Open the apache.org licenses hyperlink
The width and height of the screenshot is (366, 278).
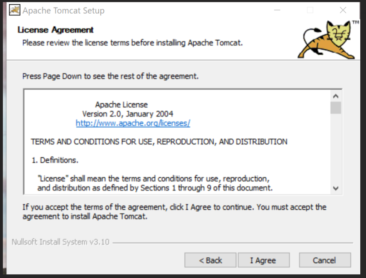click(x=133, y=123)
